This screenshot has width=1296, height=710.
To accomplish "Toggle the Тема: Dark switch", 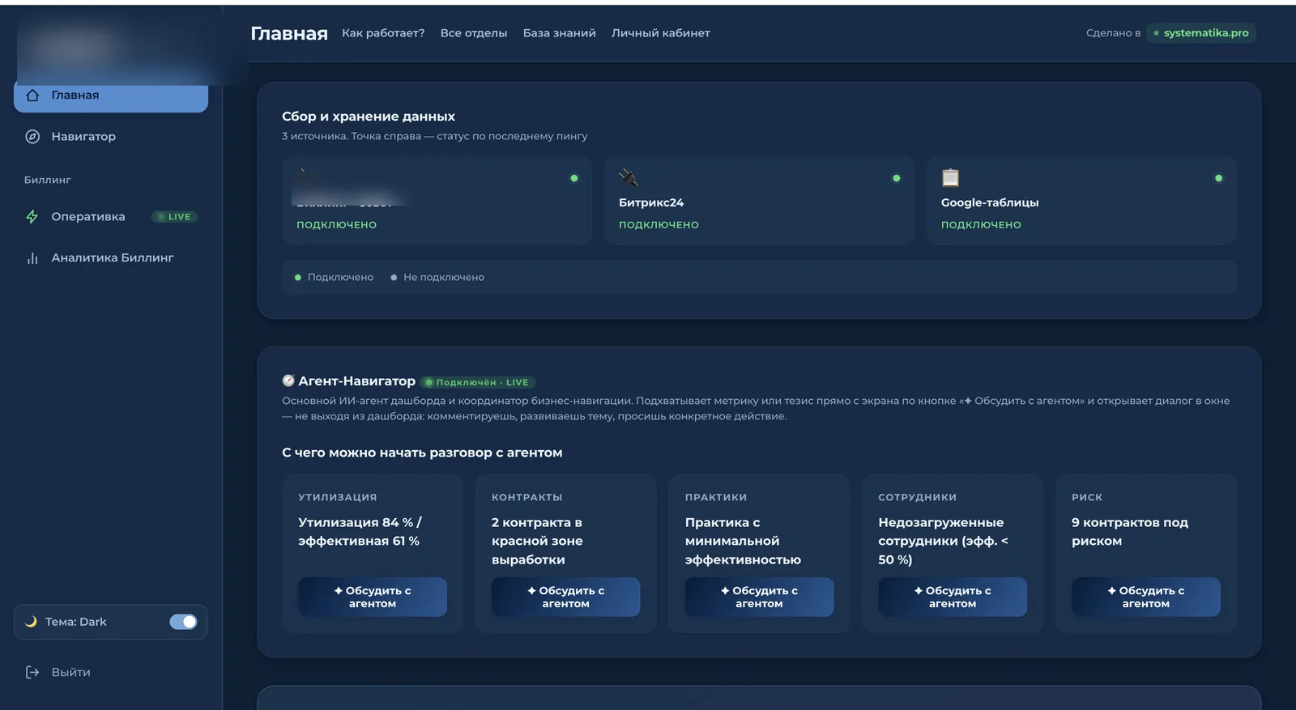I will pos(183,622).
